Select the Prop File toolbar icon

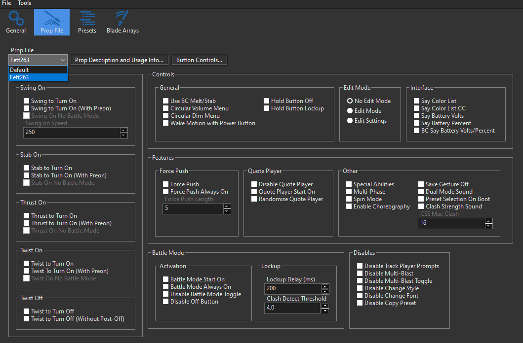click(x=52, y=22)
